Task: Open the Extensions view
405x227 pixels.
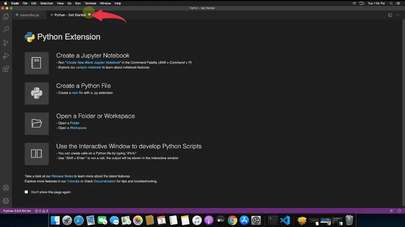Action: [x=6, y=69]
